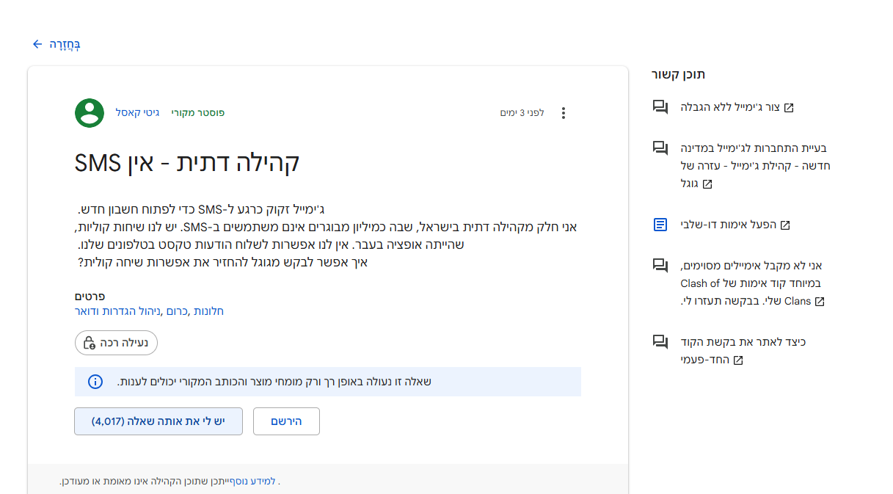Go back via the בְּחֲזָרָה link
Viewport: 893px width, 494px height.
pos(65,44)
